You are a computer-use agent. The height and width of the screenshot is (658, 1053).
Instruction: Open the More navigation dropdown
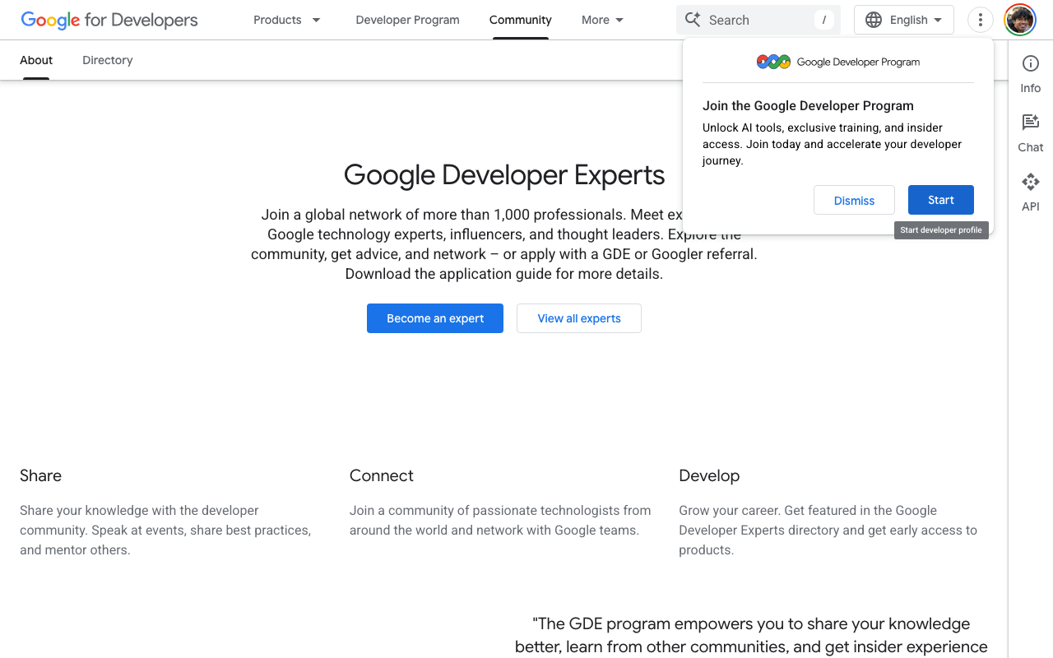pos(601,20)
